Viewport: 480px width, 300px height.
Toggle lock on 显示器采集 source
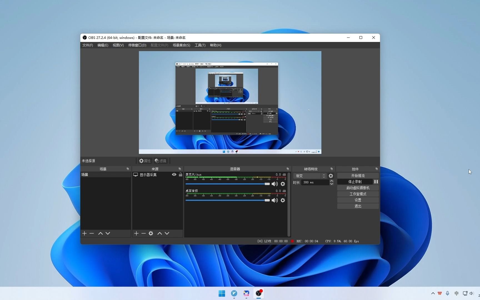coord(181,175)
